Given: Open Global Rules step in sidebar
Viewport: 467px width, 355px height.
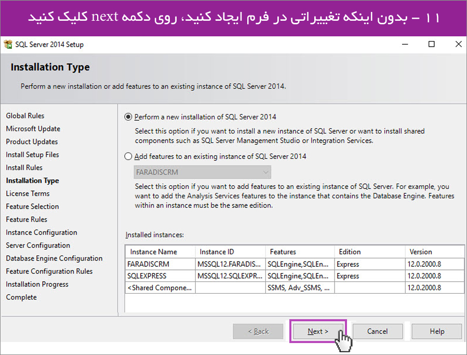Looking at the screenshot, I should coord(25,116).
